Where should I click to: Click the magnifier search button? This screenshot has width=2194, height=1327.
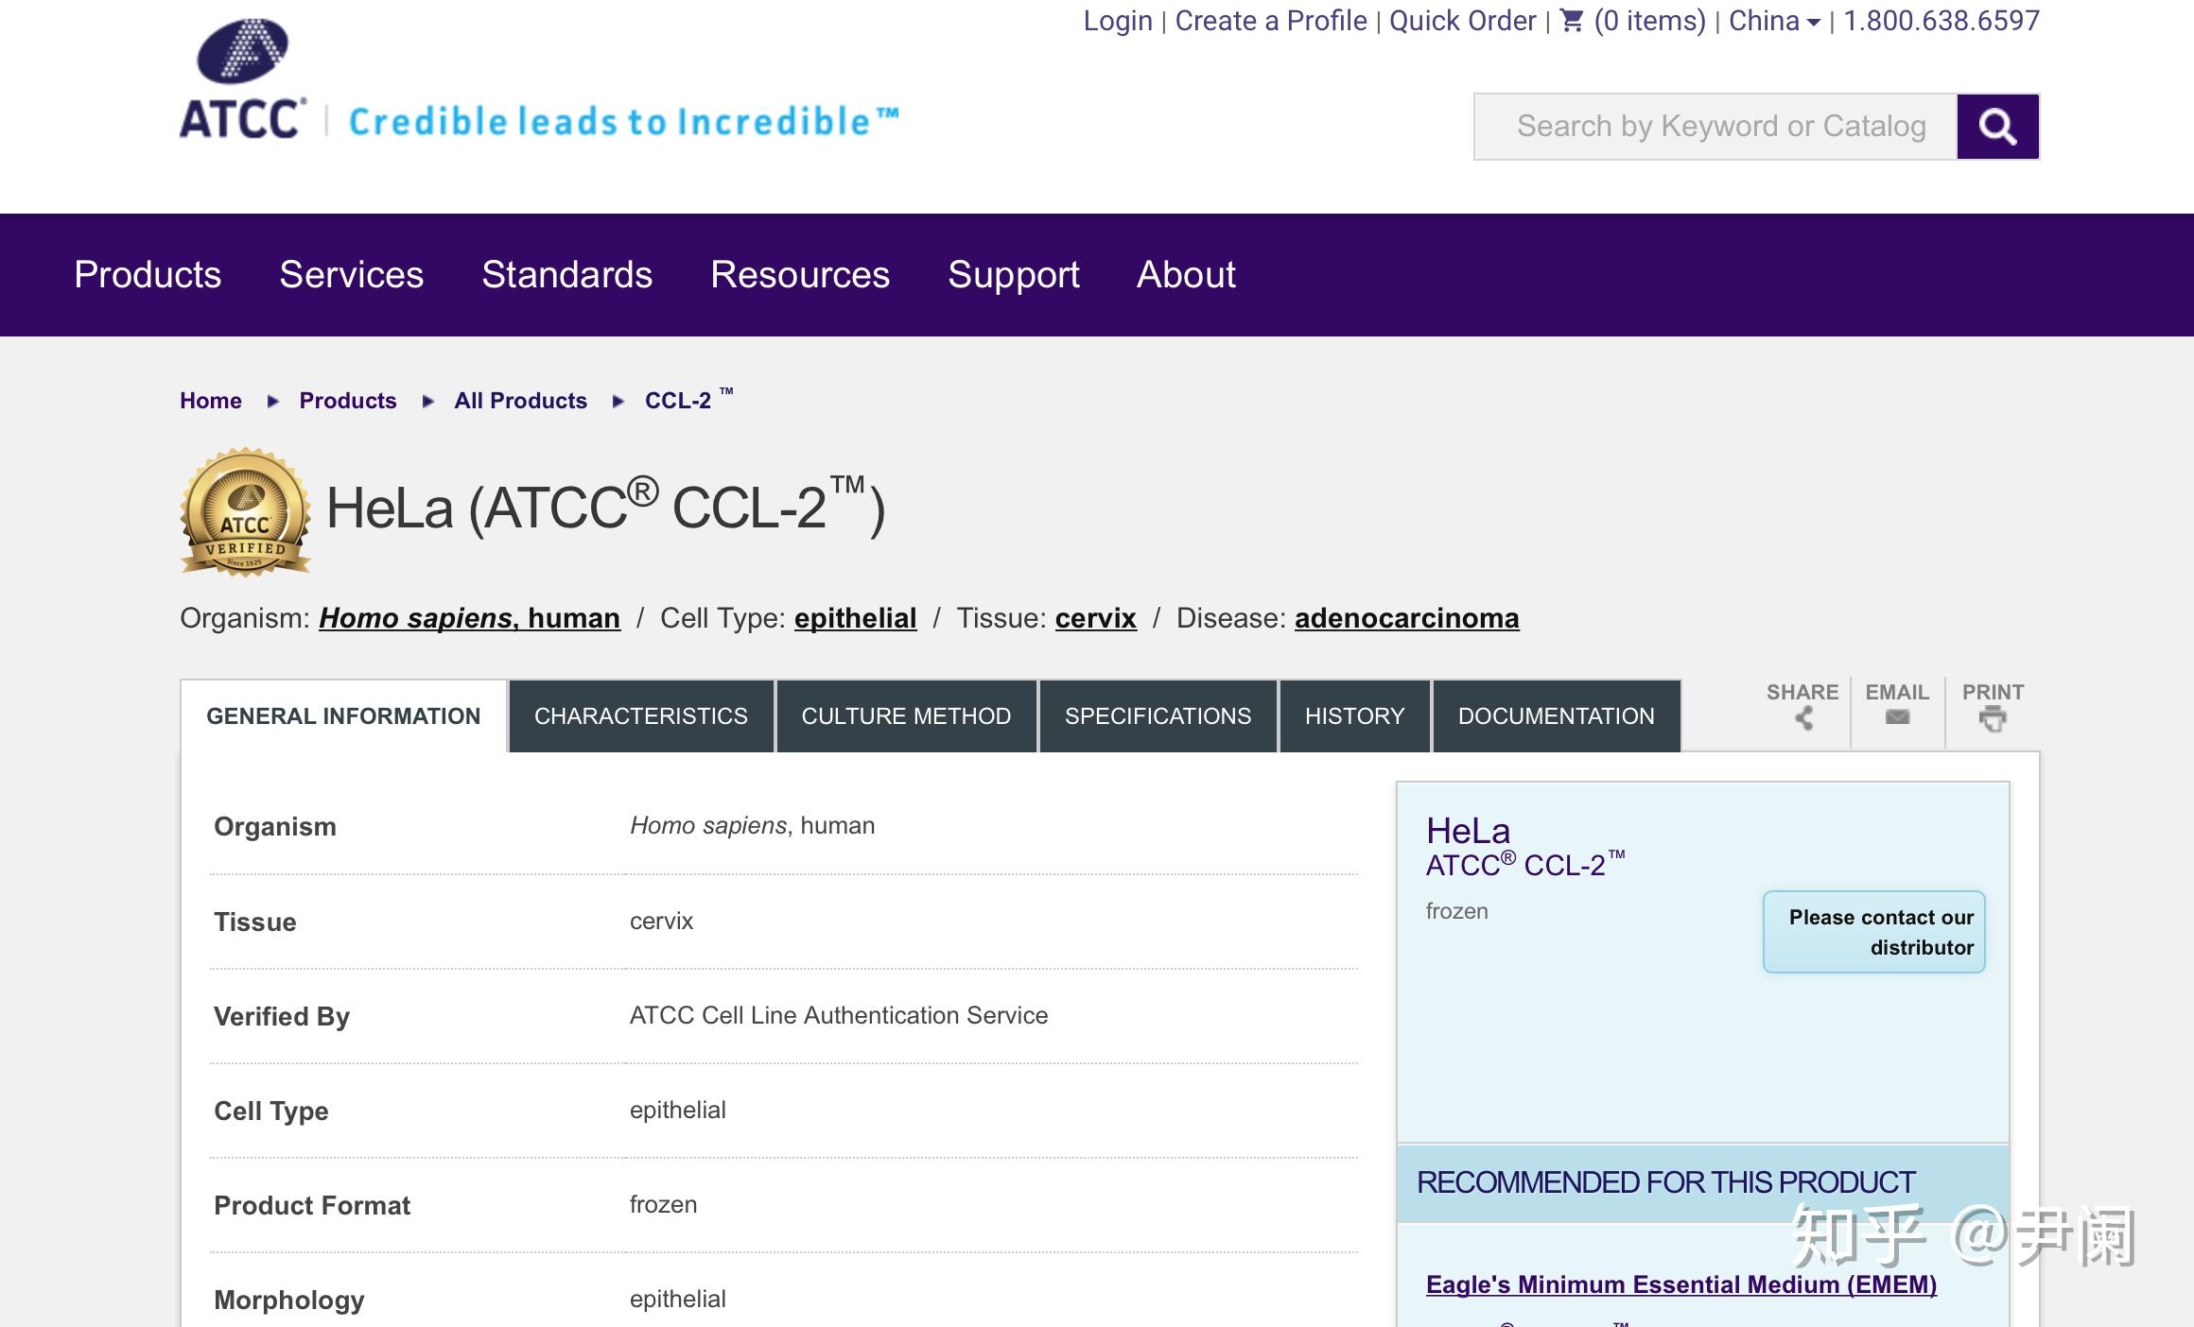coord(1996,127)
